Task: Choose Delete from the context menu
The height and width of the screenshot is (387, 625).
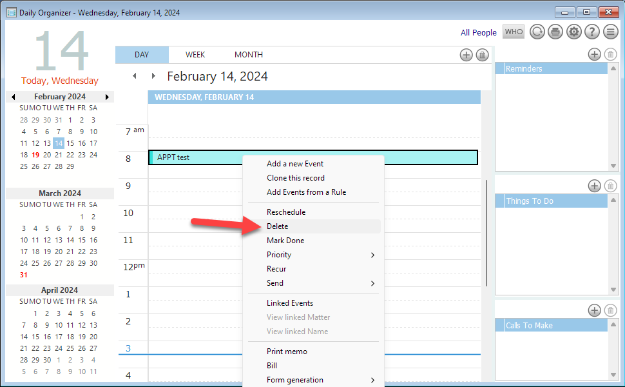Action: point(278,226)
